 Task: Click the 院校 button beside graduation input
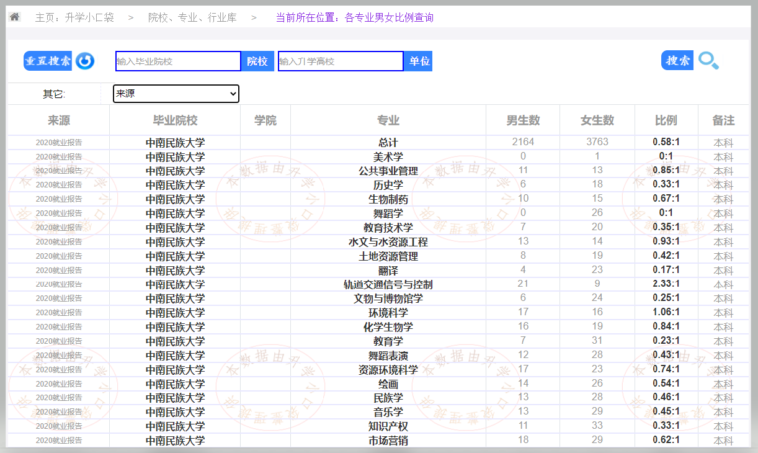coord(257,61)
